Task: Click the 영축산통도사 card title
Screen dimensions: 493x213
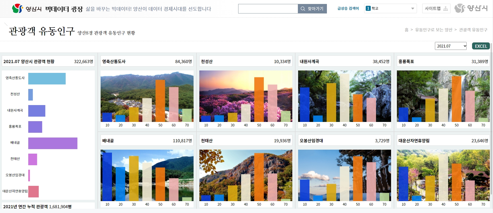Action: [114, 61]
